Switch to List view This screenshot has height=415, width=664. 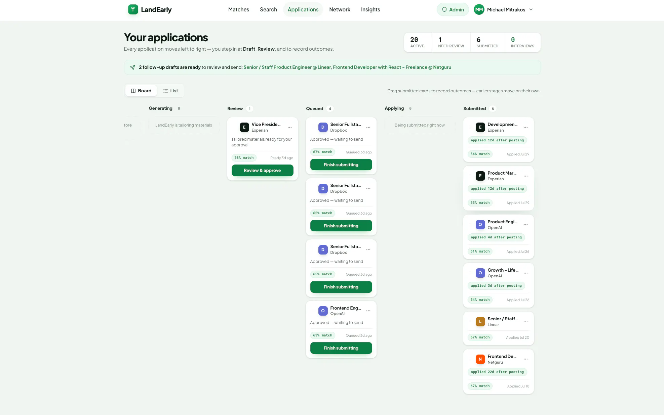(170, 91)
